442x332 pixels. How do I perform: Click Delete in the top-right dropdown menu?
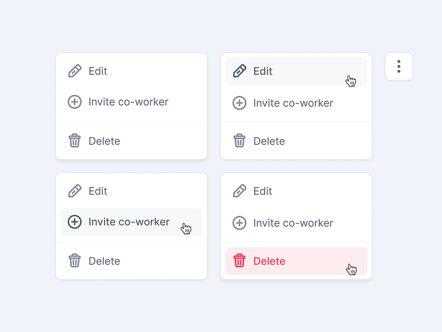[x=270, y=141]
